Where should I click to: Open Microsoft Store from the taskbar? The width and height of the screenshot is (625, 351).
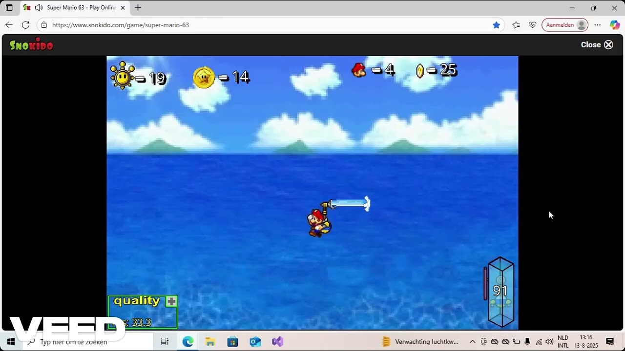point(232,342)
